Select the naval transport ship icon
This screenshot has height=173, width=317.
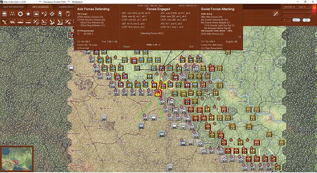click(x=20, y=22)
